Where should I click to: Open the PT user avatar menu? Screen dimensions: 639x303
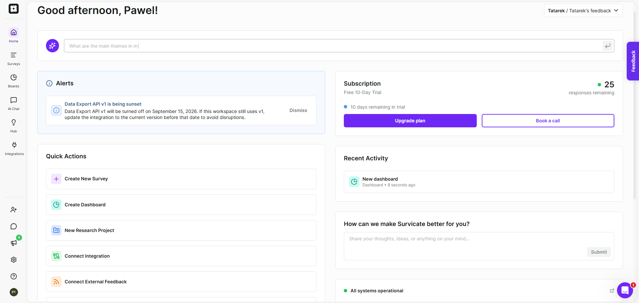(x=14, y=292)
